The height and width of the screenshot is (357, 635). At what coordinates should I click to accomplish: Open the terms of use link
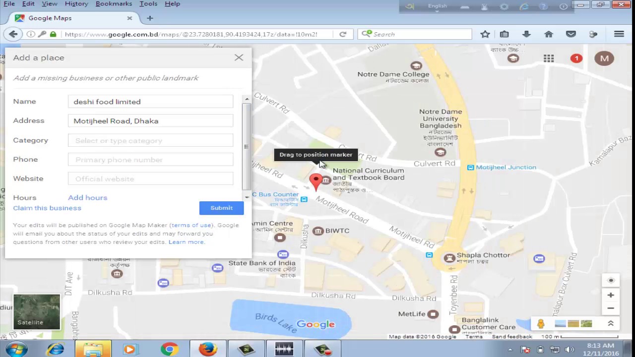click(x=191, y=225)
